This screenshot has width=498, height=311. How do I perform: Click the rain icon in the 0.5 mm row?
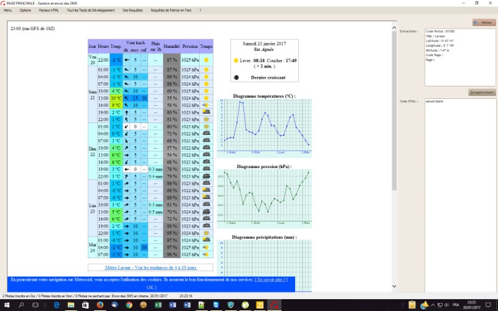(206, 211)
